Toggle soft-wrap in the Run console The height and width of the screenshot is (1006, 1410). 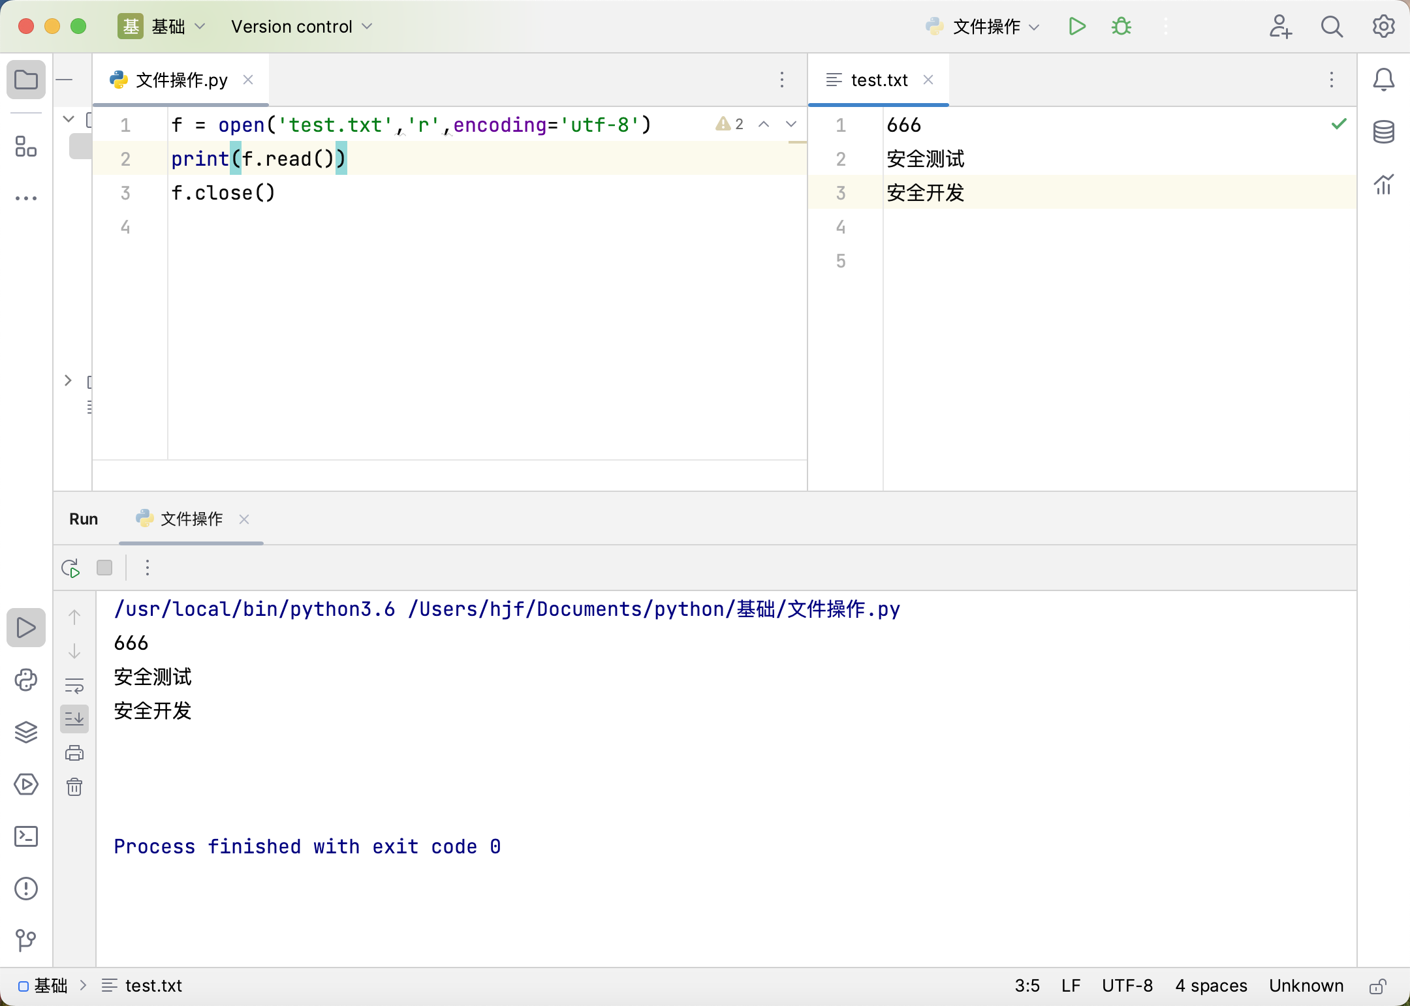74,685
